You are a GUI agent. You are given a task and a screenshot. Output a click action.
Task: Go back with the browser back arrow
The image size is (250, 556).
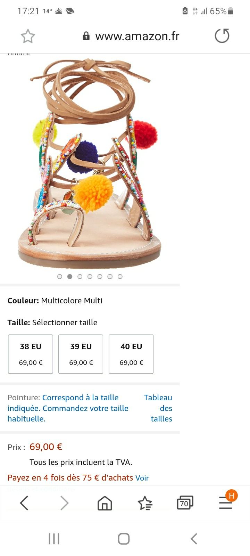24,503
